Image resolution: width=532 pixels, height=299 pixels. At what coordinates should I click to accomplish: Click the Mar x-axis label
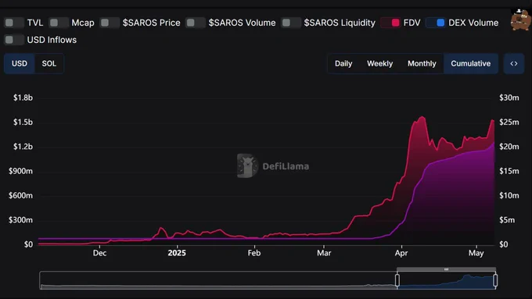324,253
